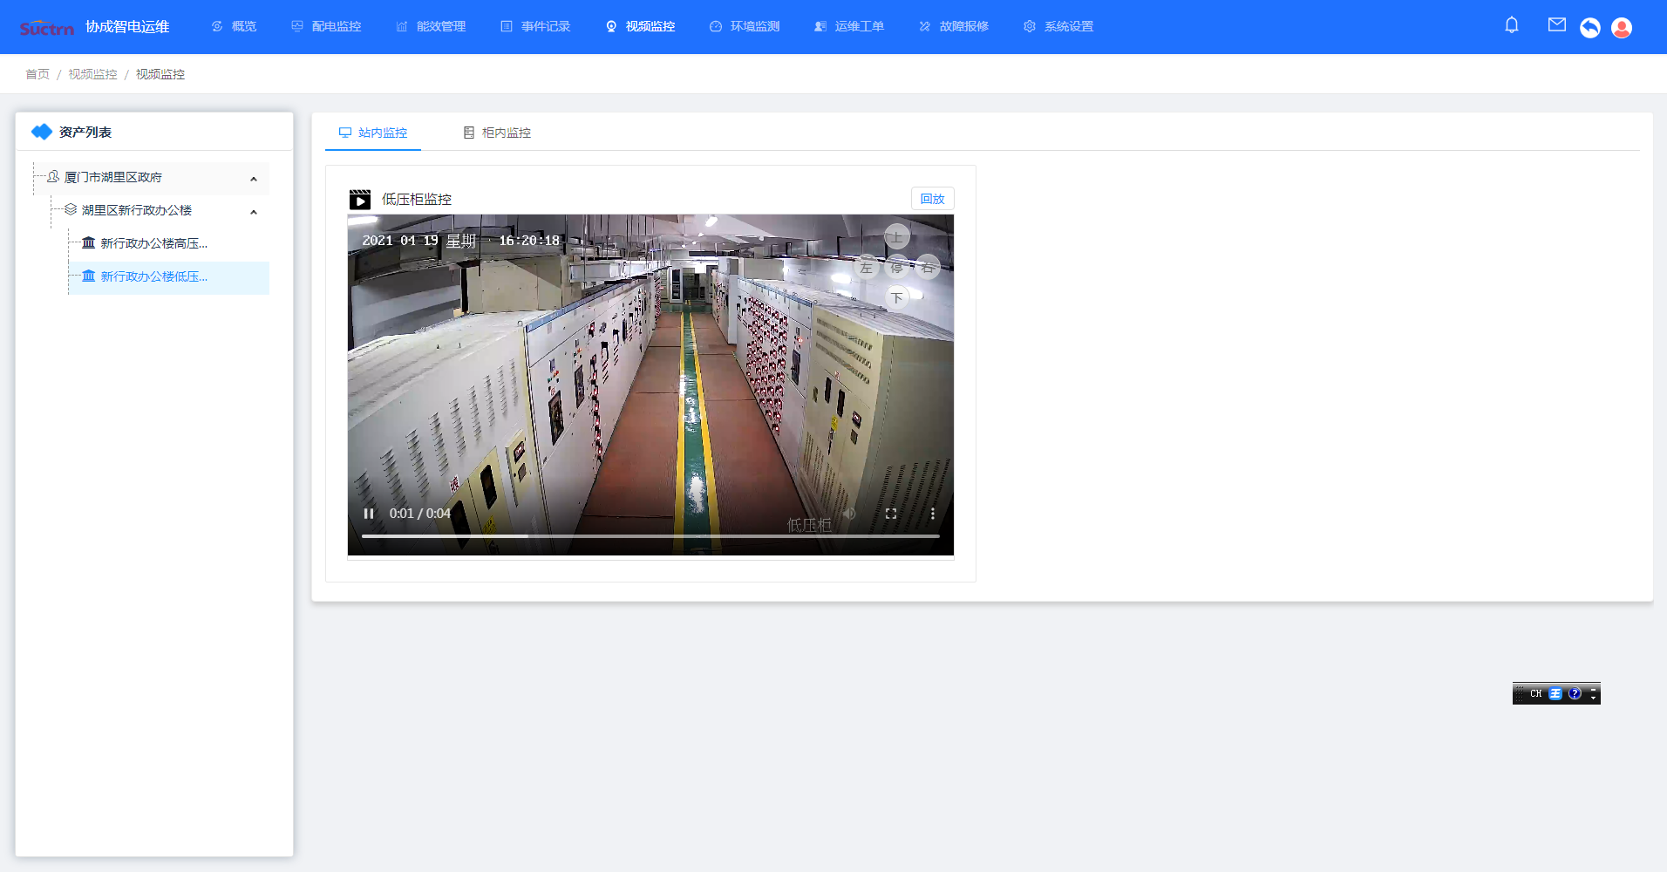This screenshot has width=1667, height=872.
Task: Click the video progress bar
Action: (650, 536)
